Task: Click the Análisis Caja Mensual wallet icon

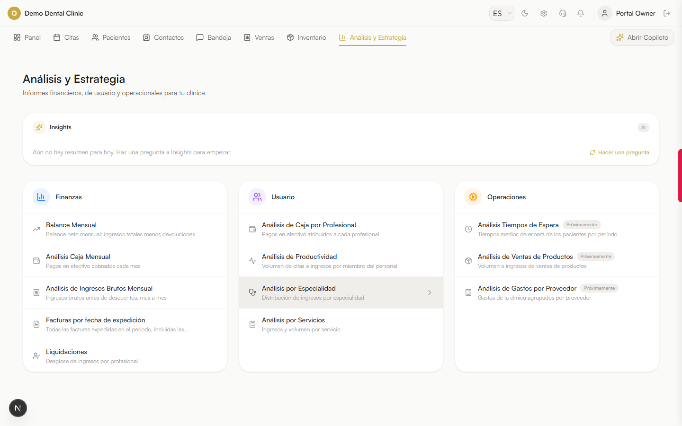Action: pyautogui.click(x=36, y=261)
